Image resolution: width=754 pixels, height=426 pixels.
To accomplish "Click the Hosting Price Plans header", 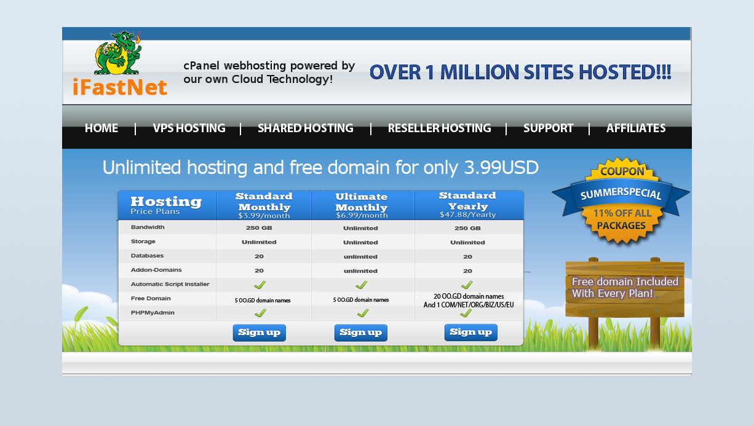I will tap(166, 205).
